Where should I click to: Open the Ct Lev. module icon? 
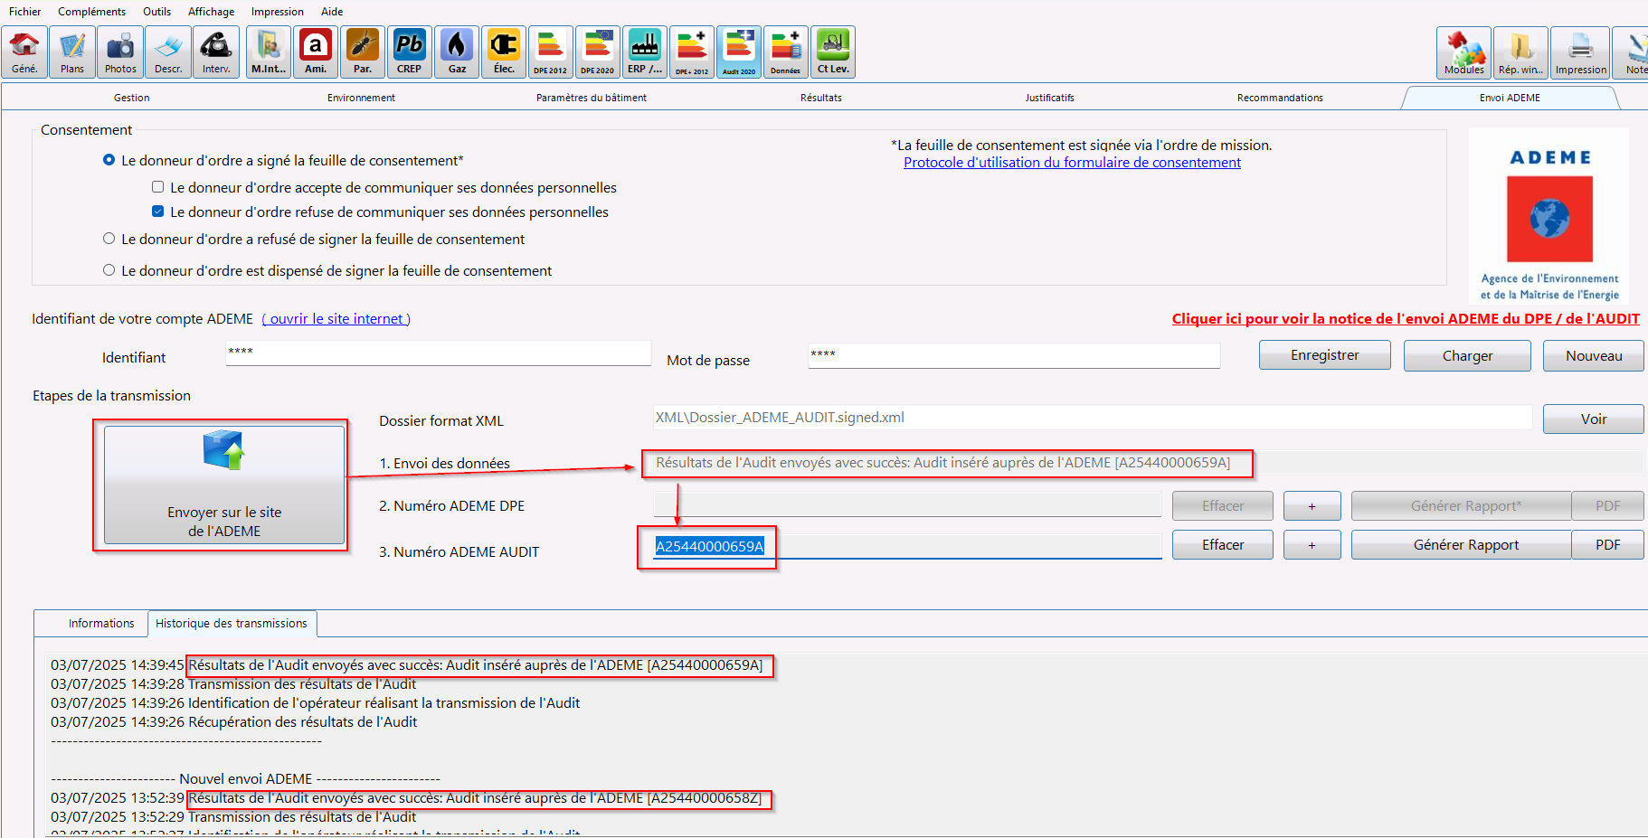click(833, 52)
